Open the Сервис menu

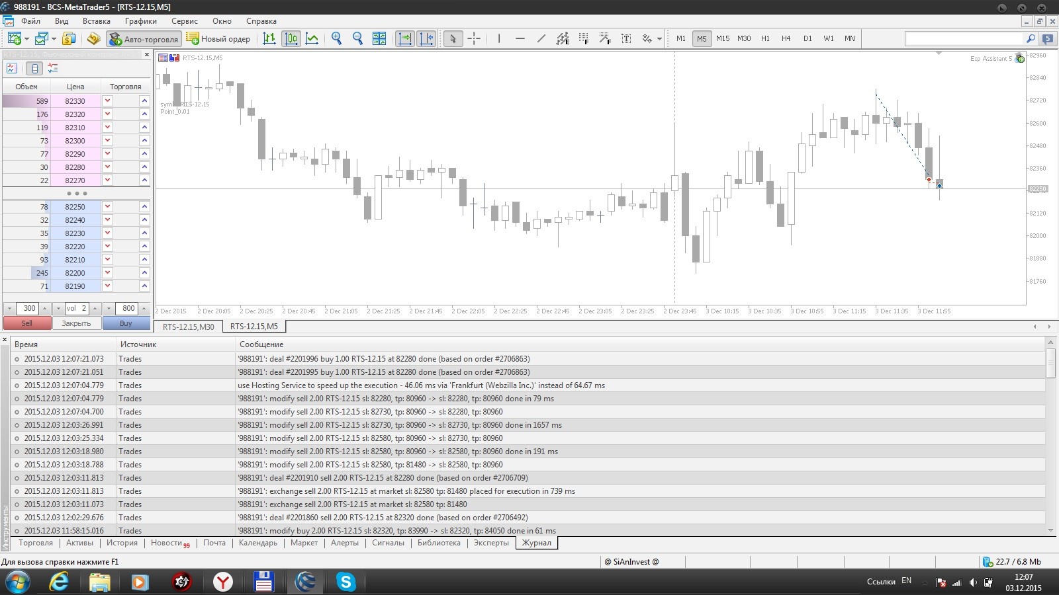click(x=185, y=21)
